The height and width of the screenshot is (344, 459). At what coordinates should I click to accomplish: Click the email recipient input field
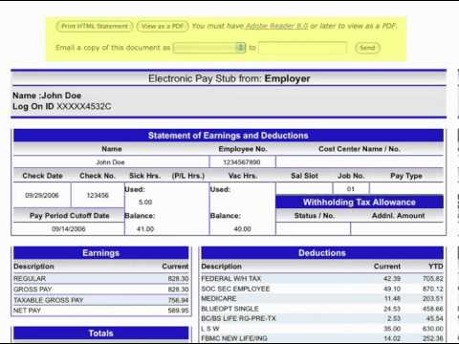tap(302, 48)
